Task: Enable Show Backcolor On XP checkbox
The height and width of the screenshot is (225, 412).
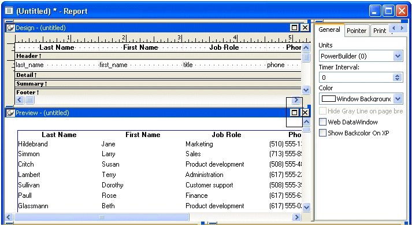Action: pos(322,132)
